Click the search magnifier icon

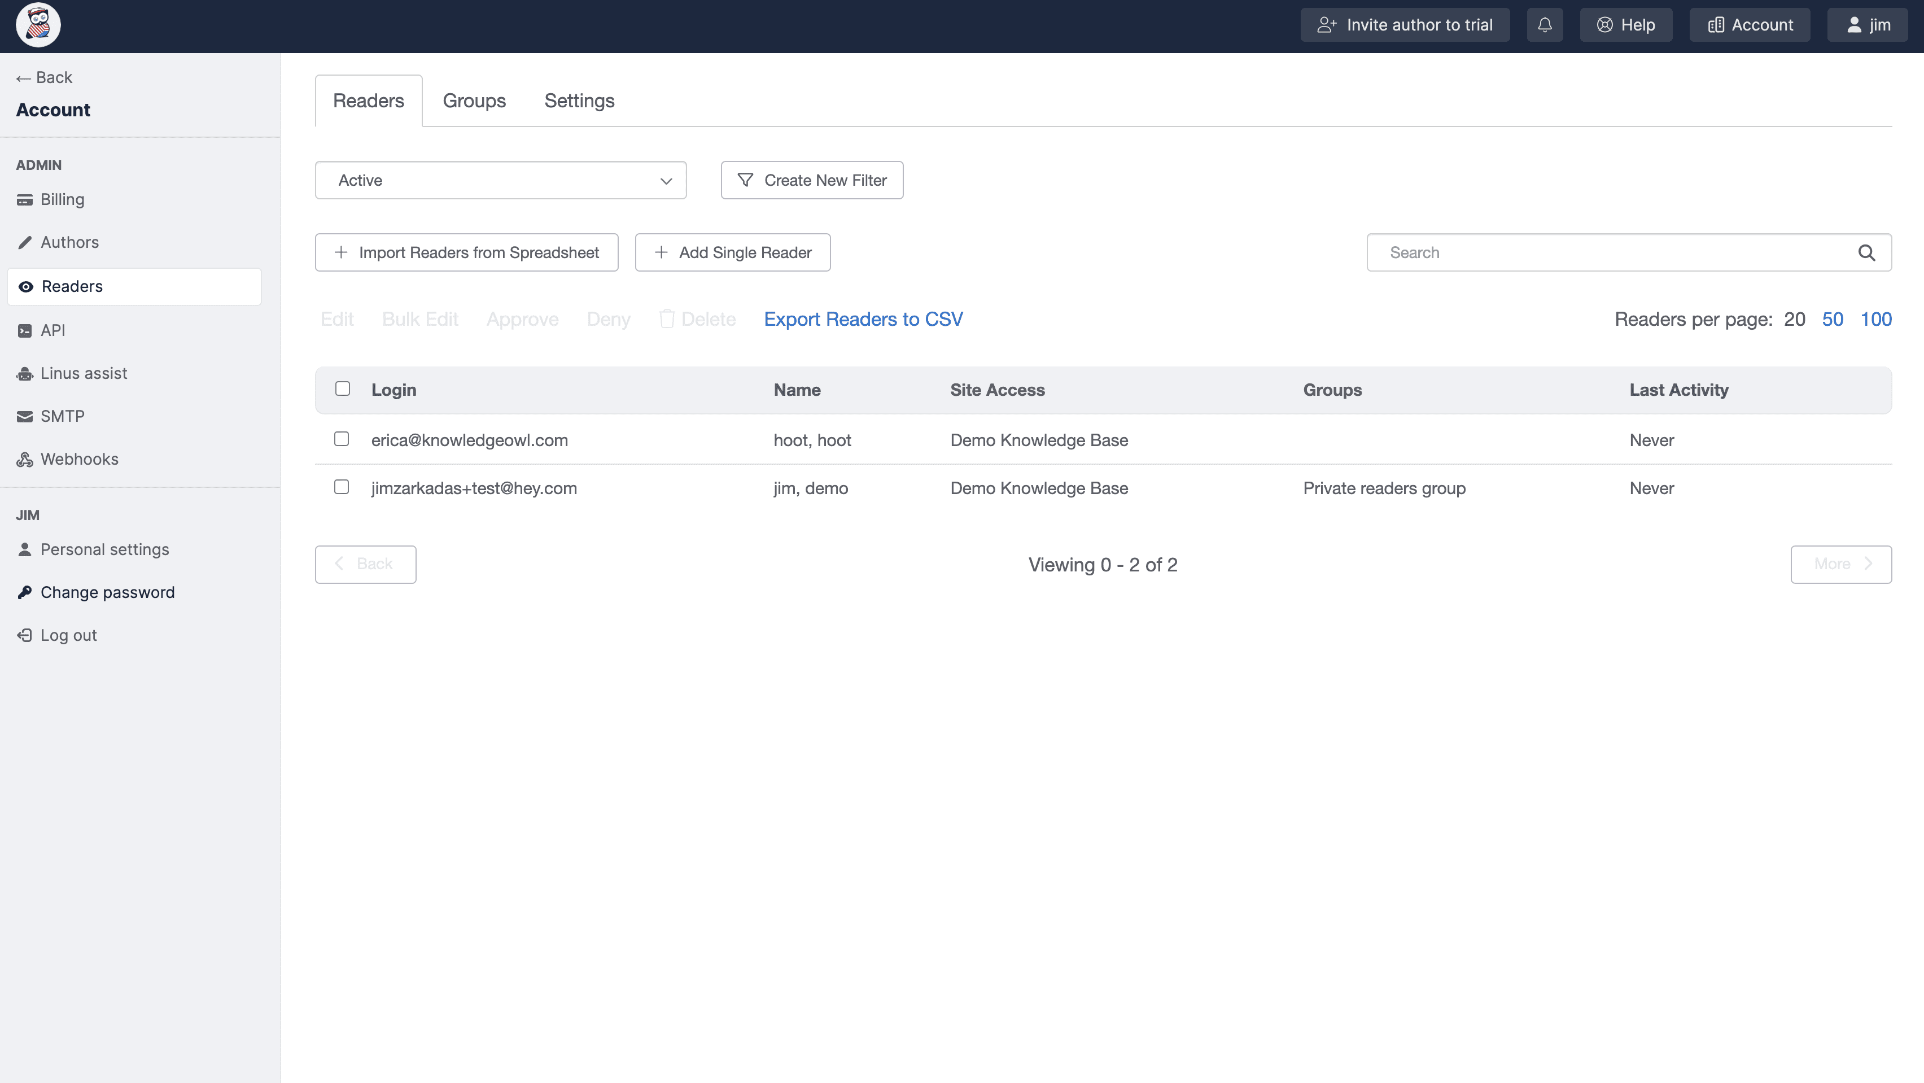1866,252
